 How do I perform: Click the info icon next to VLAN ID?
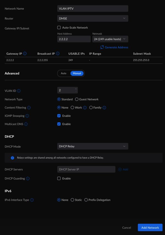coord(19,91)
